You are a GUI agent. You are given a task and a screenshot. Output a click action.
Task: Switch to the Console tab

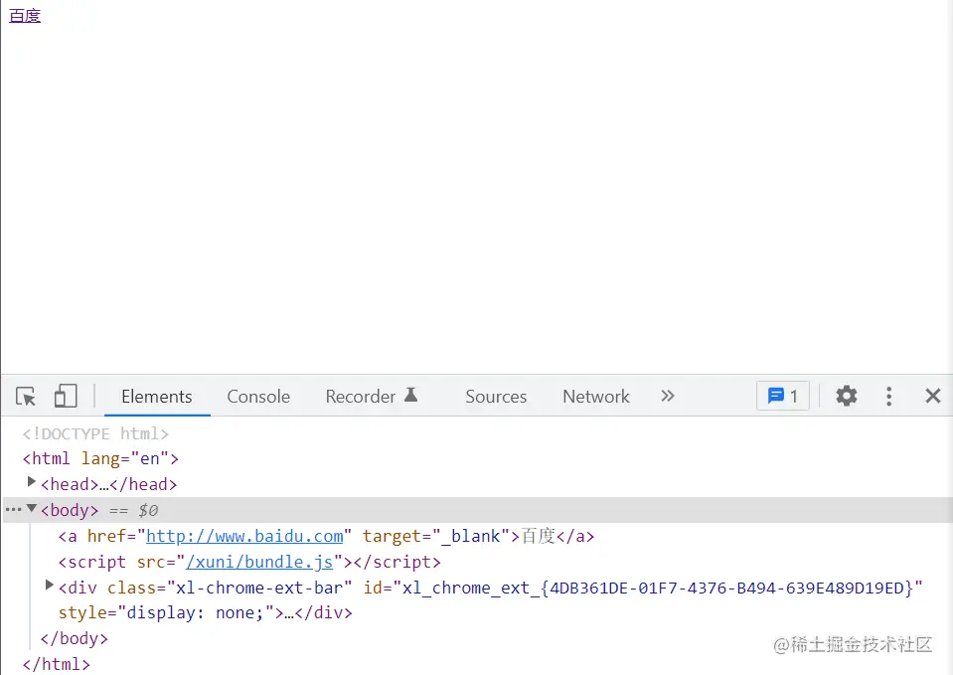point(258,397)
